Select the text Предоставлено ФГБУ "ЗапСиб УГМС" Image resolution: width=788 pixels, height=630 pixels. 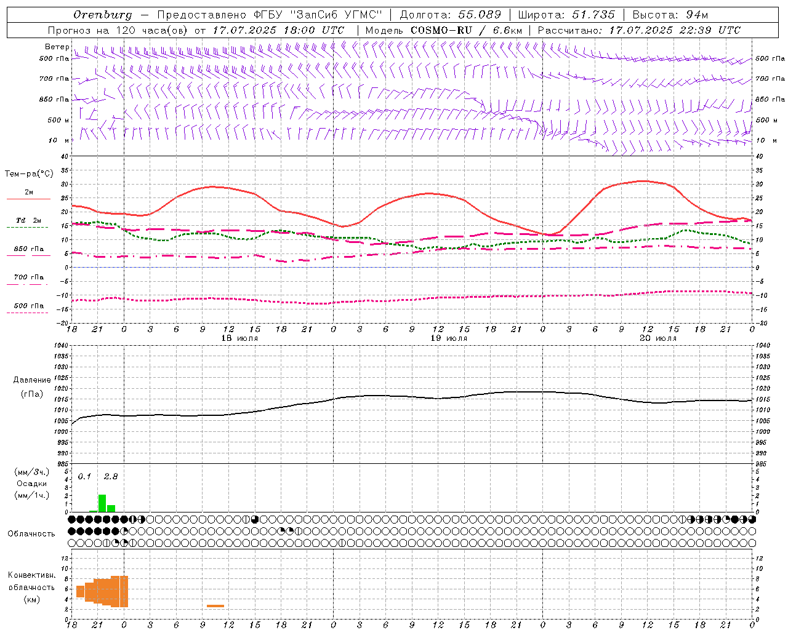click(x=270, y=15)
